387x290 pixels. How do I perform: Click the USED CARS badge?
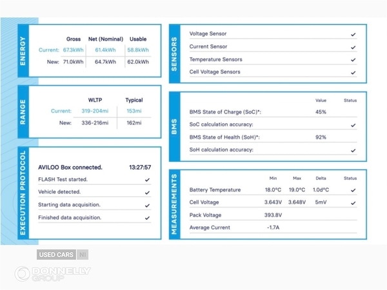[56, 255]
